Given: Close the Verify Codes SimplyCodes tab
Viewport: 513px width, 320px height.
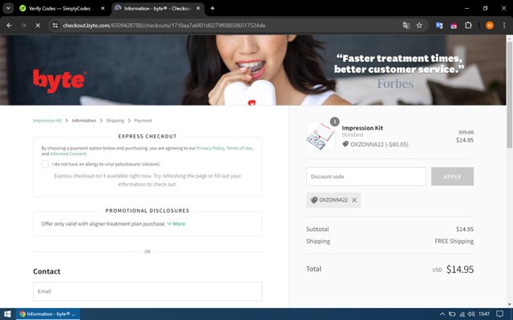Looking at the screenshot, I should [103, 9].
